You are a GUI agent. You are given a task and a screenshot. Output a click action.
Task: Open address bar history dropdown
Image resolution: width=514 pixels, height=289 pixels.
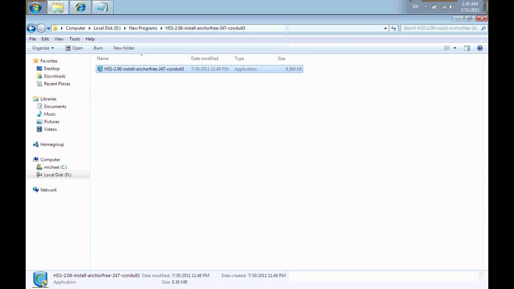[385, 28]
